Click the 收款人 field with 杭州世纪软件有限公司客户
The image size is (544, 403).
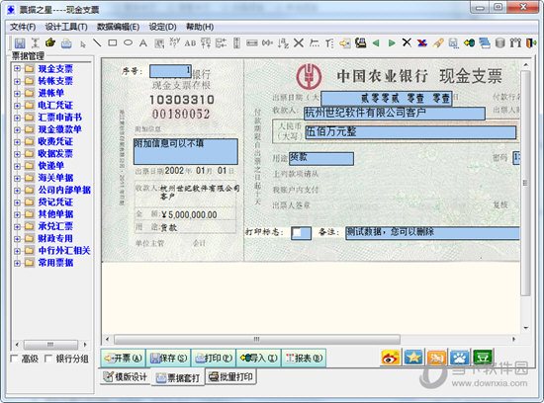395,113
